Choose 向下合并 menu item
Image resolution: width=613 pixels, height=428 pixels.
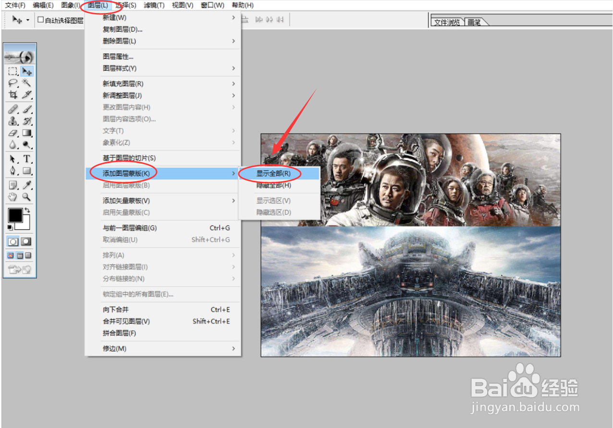(x=163, y=310)
